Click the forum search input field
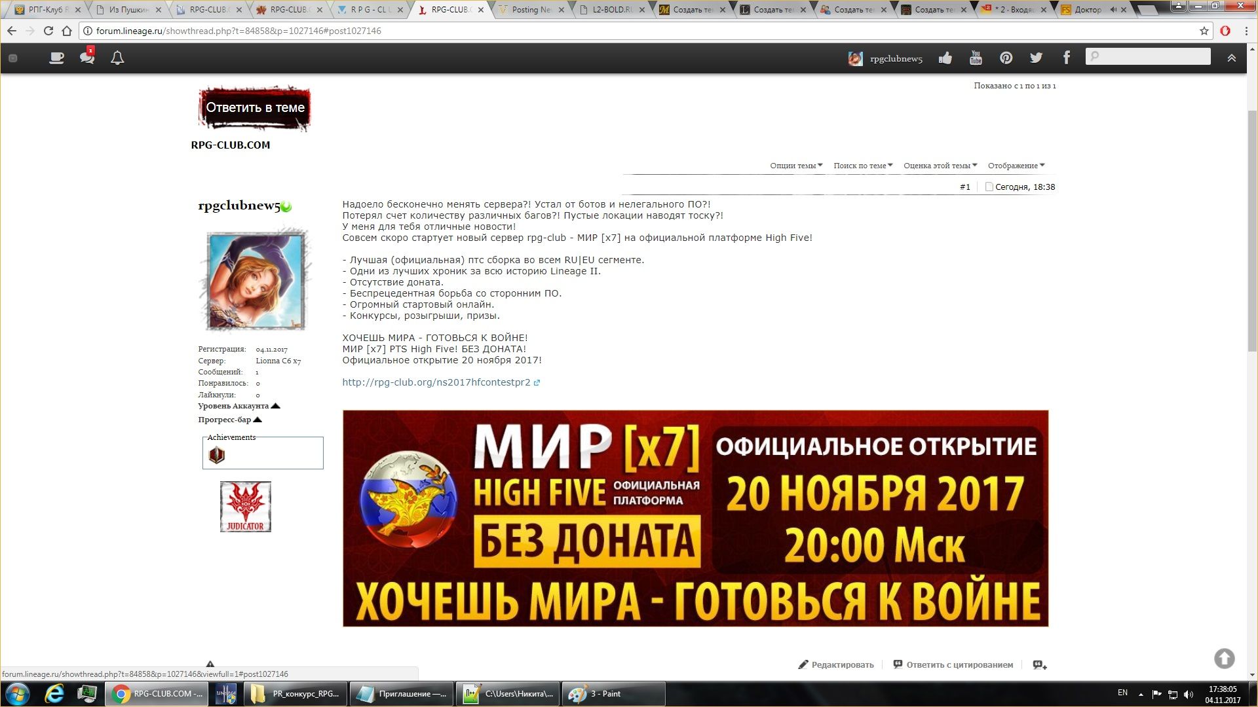1258x707 pixels. pos(1153,57)
